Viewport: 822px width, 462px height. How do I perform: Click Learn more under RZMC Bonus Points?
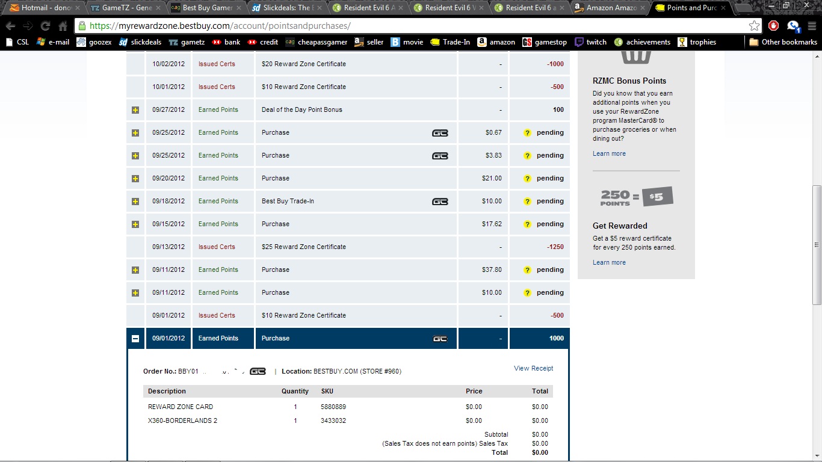click(x=609, y=153)
